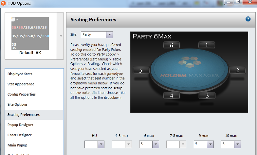257x155 pixels.
Task: Select seat 5 on the table diagram
Action: pyautogui.click(x=141, y=71)
